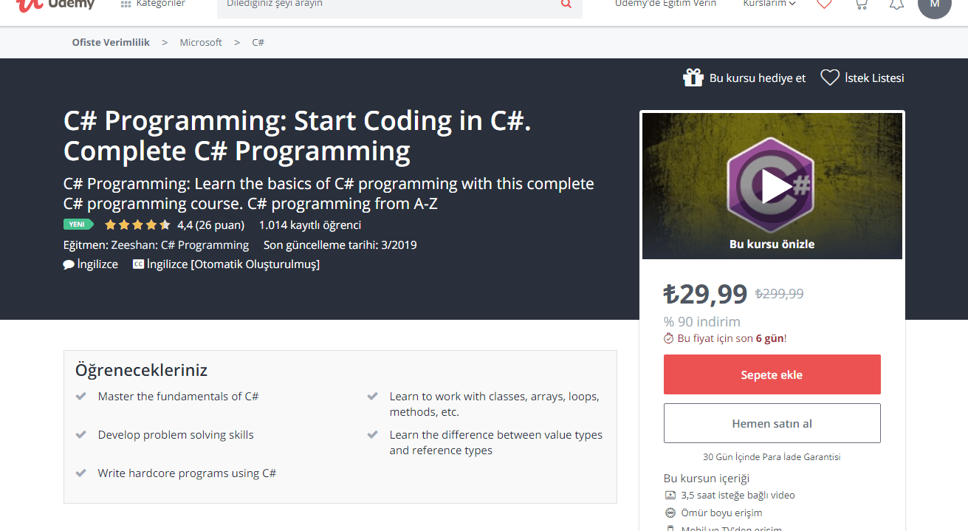Click checkmark beside Learn to work with classes

tap(373, 397)
